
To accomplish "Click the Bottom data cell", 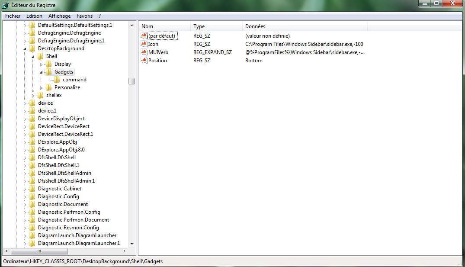I will [x=254, y=61].
